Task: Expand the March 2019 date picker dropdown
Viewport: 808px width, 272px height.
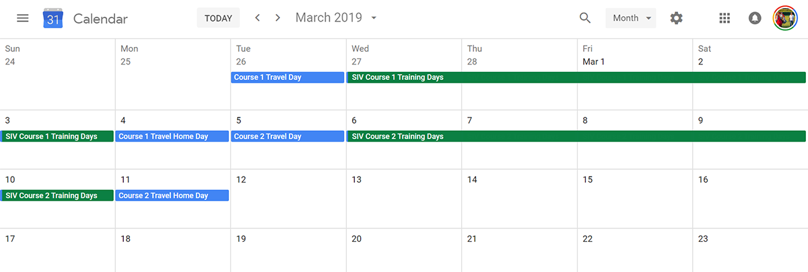Action: [374, 18]
